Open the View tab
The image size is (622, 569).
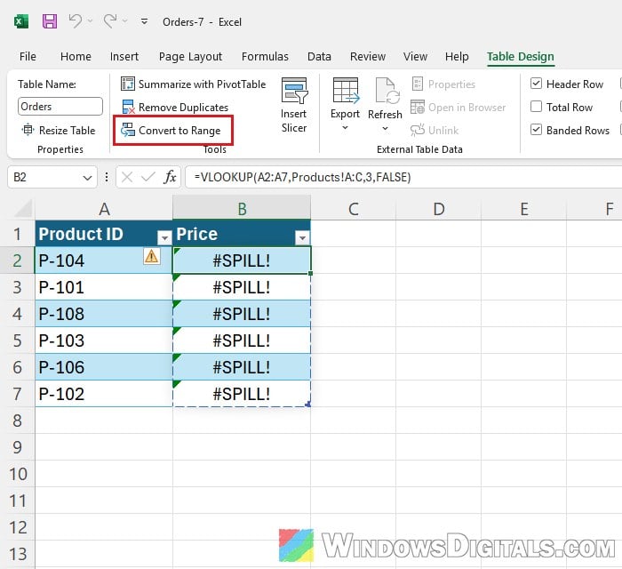pyautogui.click(x=415, y=57)
